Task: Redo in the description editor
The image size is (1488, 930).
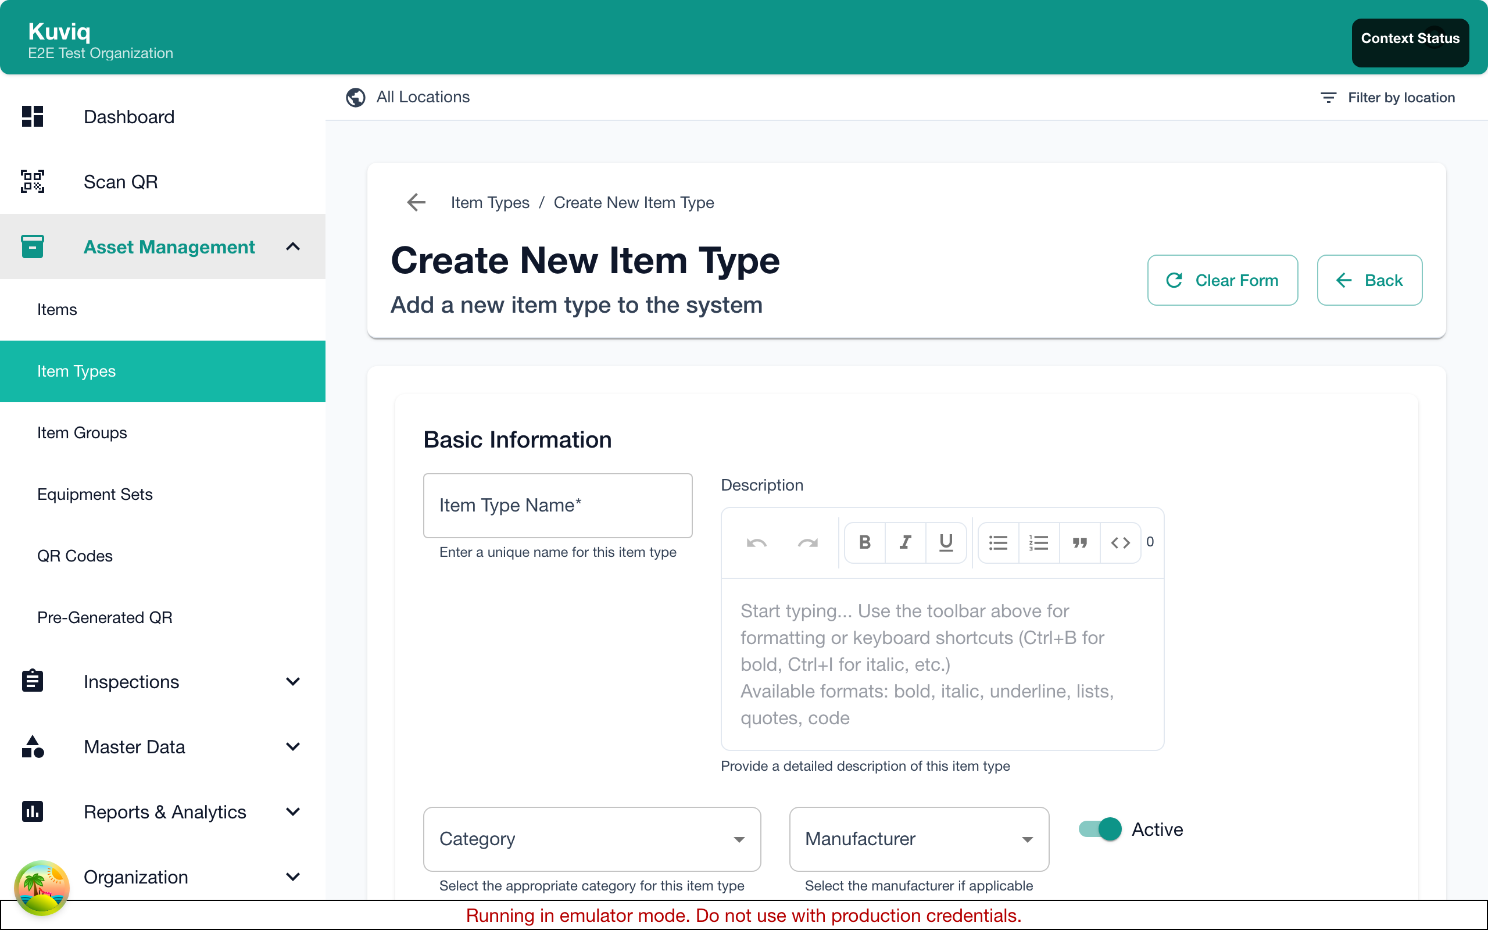Action: click(807, 542)
